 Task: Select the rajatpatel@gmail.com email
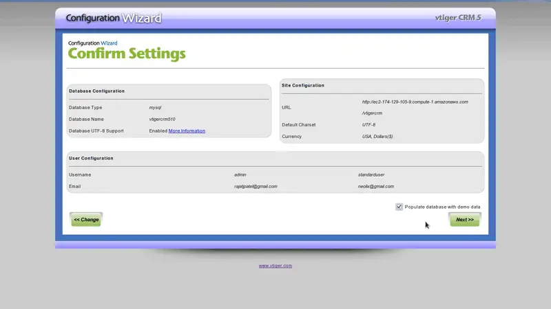pyautogui.click(x=256, y=186)
